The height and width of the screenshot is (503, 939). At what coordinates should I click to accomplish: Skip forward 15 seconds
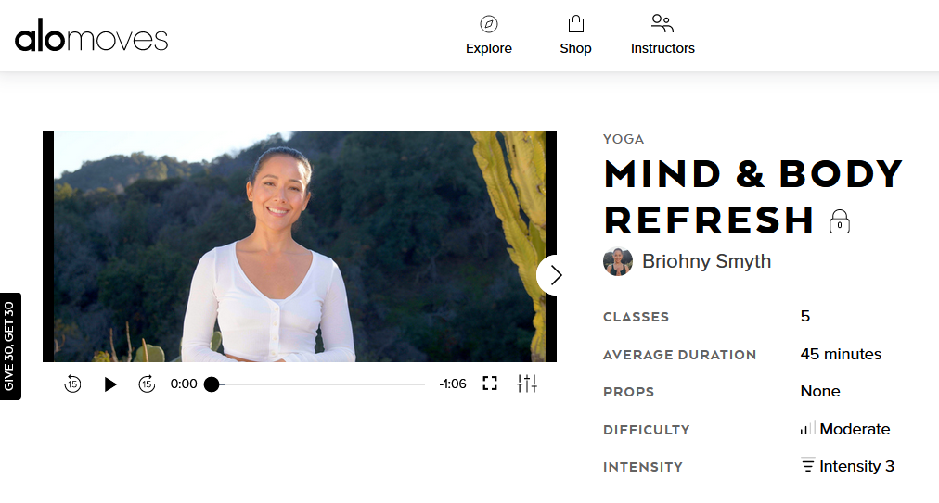147,384
